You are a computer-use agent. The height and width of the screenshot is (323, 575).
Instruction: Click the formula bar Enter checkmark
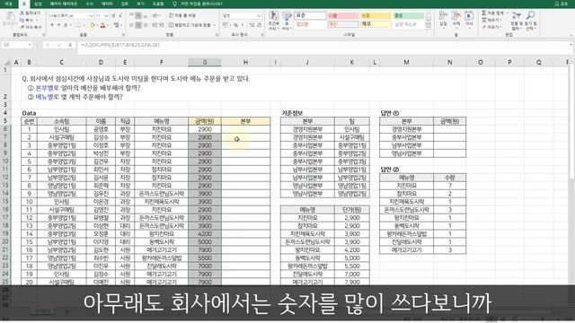[58, 45]
